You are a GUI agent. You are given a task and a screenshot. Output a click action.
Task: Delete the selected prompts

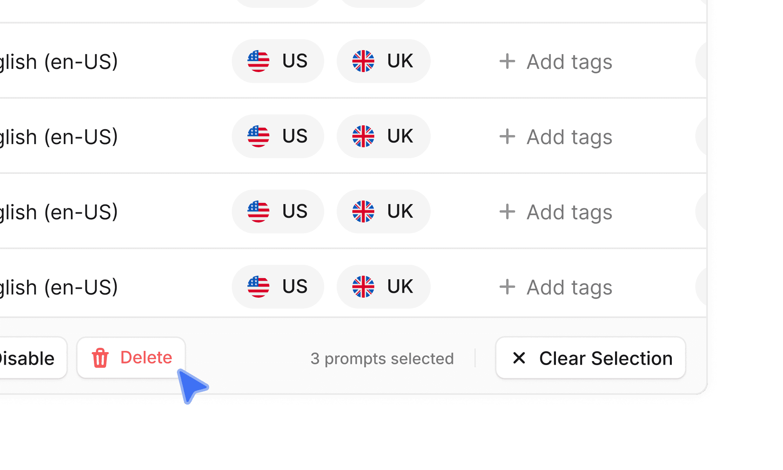click(x=131, y=358)
